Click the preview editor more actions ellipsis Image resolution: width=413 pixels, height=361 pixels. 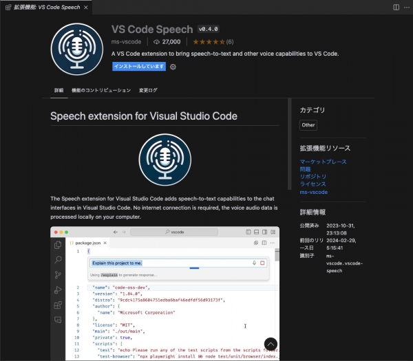[x=273, y=243]
